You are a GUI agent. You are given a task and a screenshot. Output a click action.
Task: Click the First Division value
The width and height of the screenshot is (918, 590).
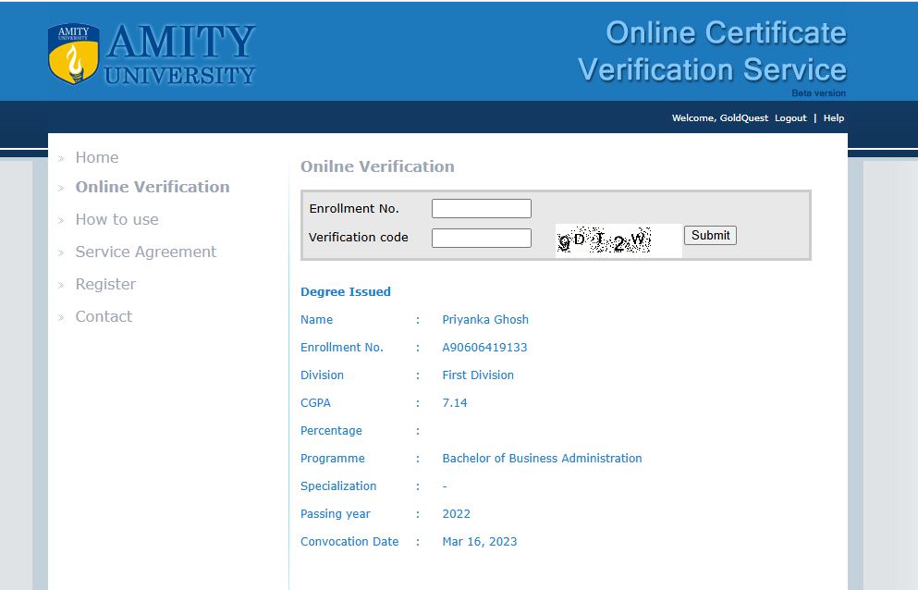pyautogui.click(x=478, y=375)
